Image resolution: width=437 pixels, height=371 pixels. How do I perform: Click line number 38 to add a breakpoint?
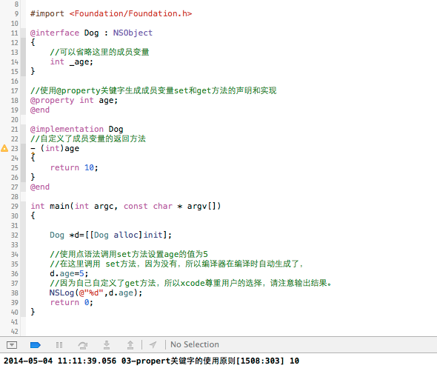15,293
